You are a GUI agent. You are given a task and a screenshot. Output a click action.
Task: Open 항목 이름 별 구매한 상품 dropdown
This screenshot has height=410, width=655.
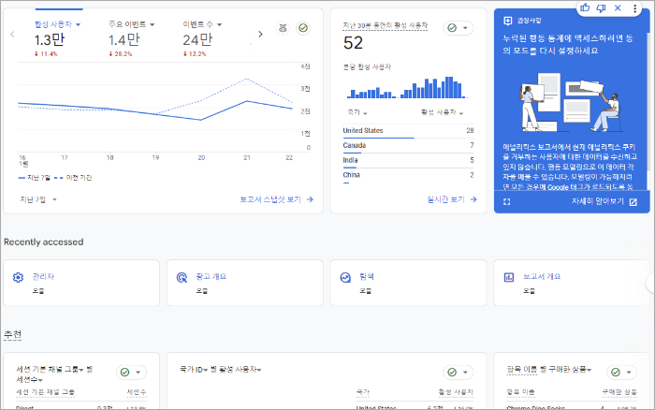tap(549, 370)
